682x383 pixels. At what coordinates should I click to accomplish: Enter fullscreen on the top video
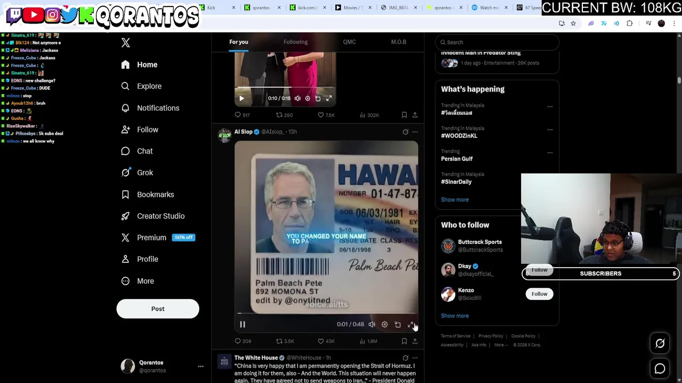329,98
